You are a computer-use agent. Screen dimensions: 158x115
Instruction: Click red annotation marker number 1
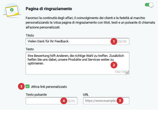pos(114,41)
